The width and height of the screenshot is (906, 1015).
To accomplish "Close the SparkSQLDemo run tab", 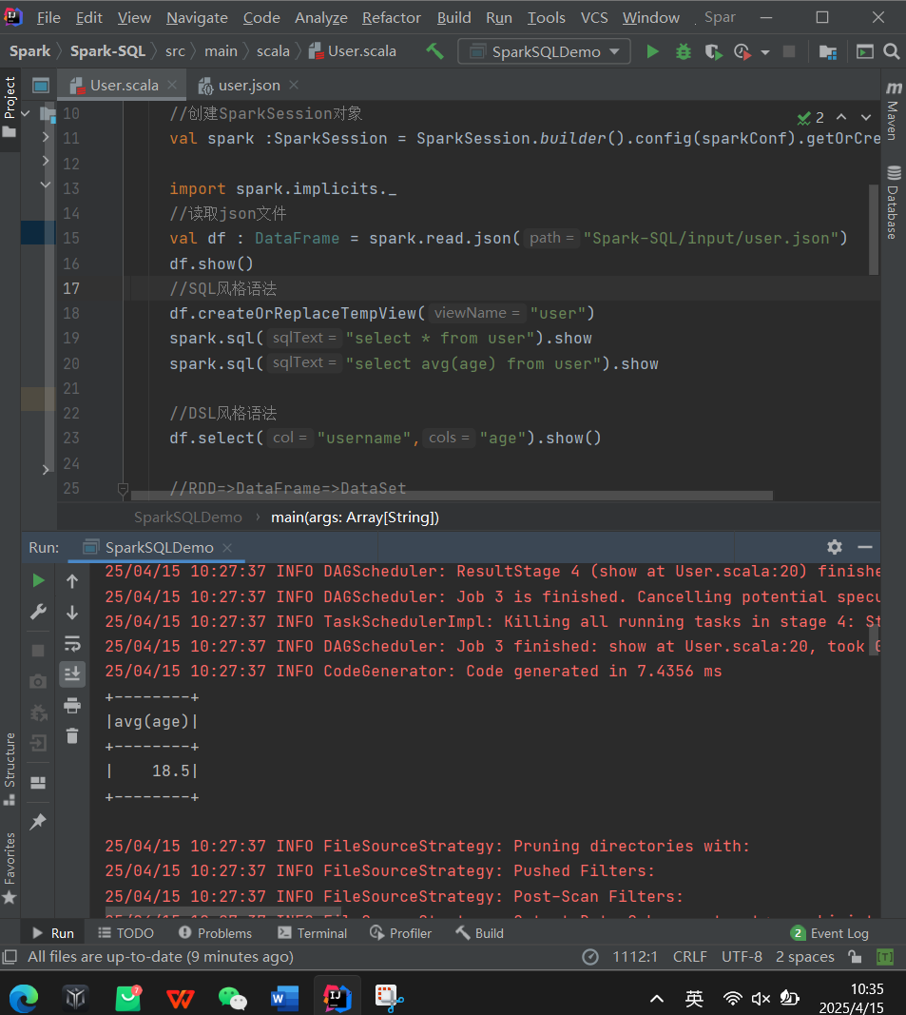I will pyautogui.click(x=227, y=548).
